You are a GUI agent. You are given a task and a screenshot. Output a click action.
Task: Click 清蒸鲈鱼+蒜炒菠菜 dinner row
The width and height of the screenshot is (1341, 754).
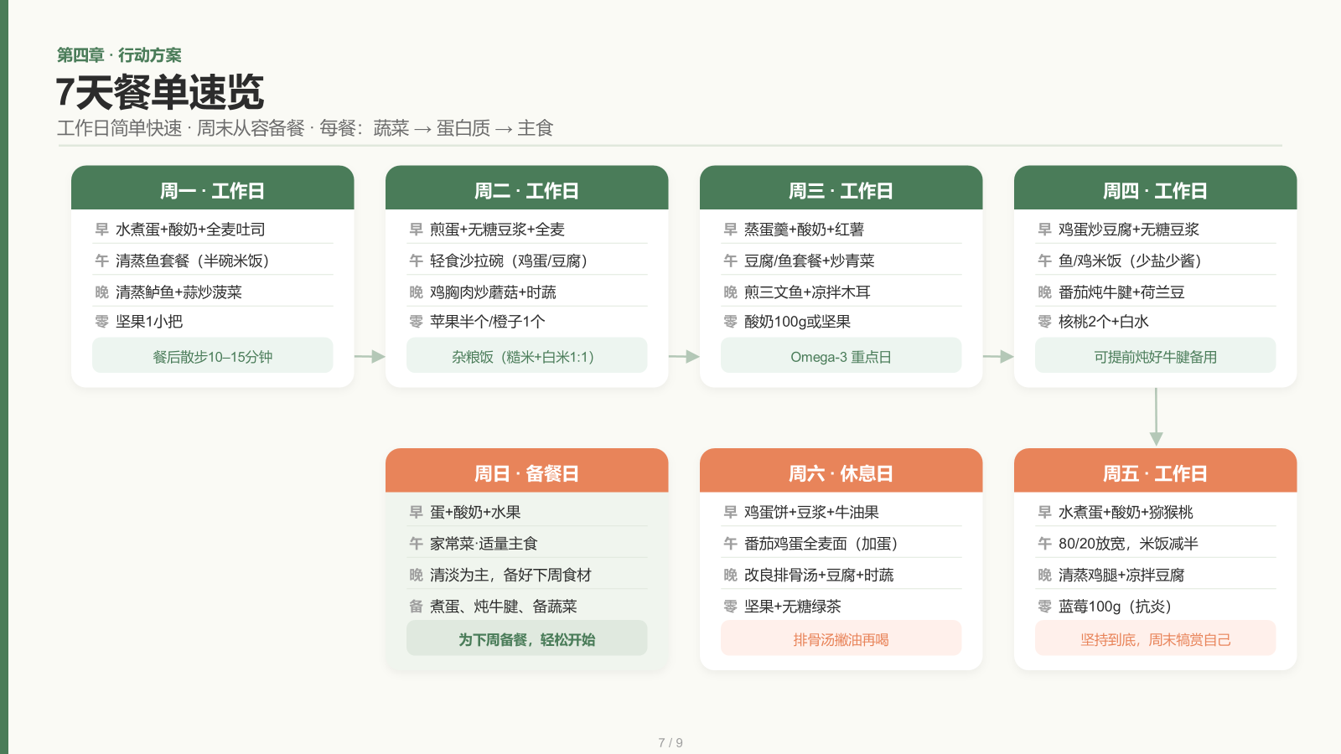pos(213,292)
